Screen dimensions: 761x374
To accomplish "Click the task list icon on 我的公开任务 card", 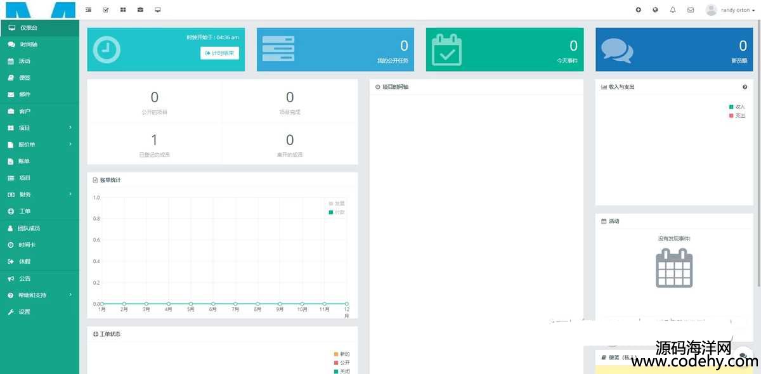I will (278, 49).
